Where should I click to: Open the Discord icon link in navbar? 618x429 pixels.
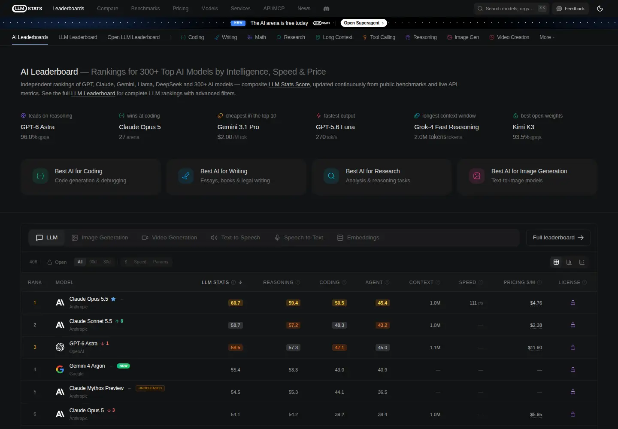click(x=326, y=9)
